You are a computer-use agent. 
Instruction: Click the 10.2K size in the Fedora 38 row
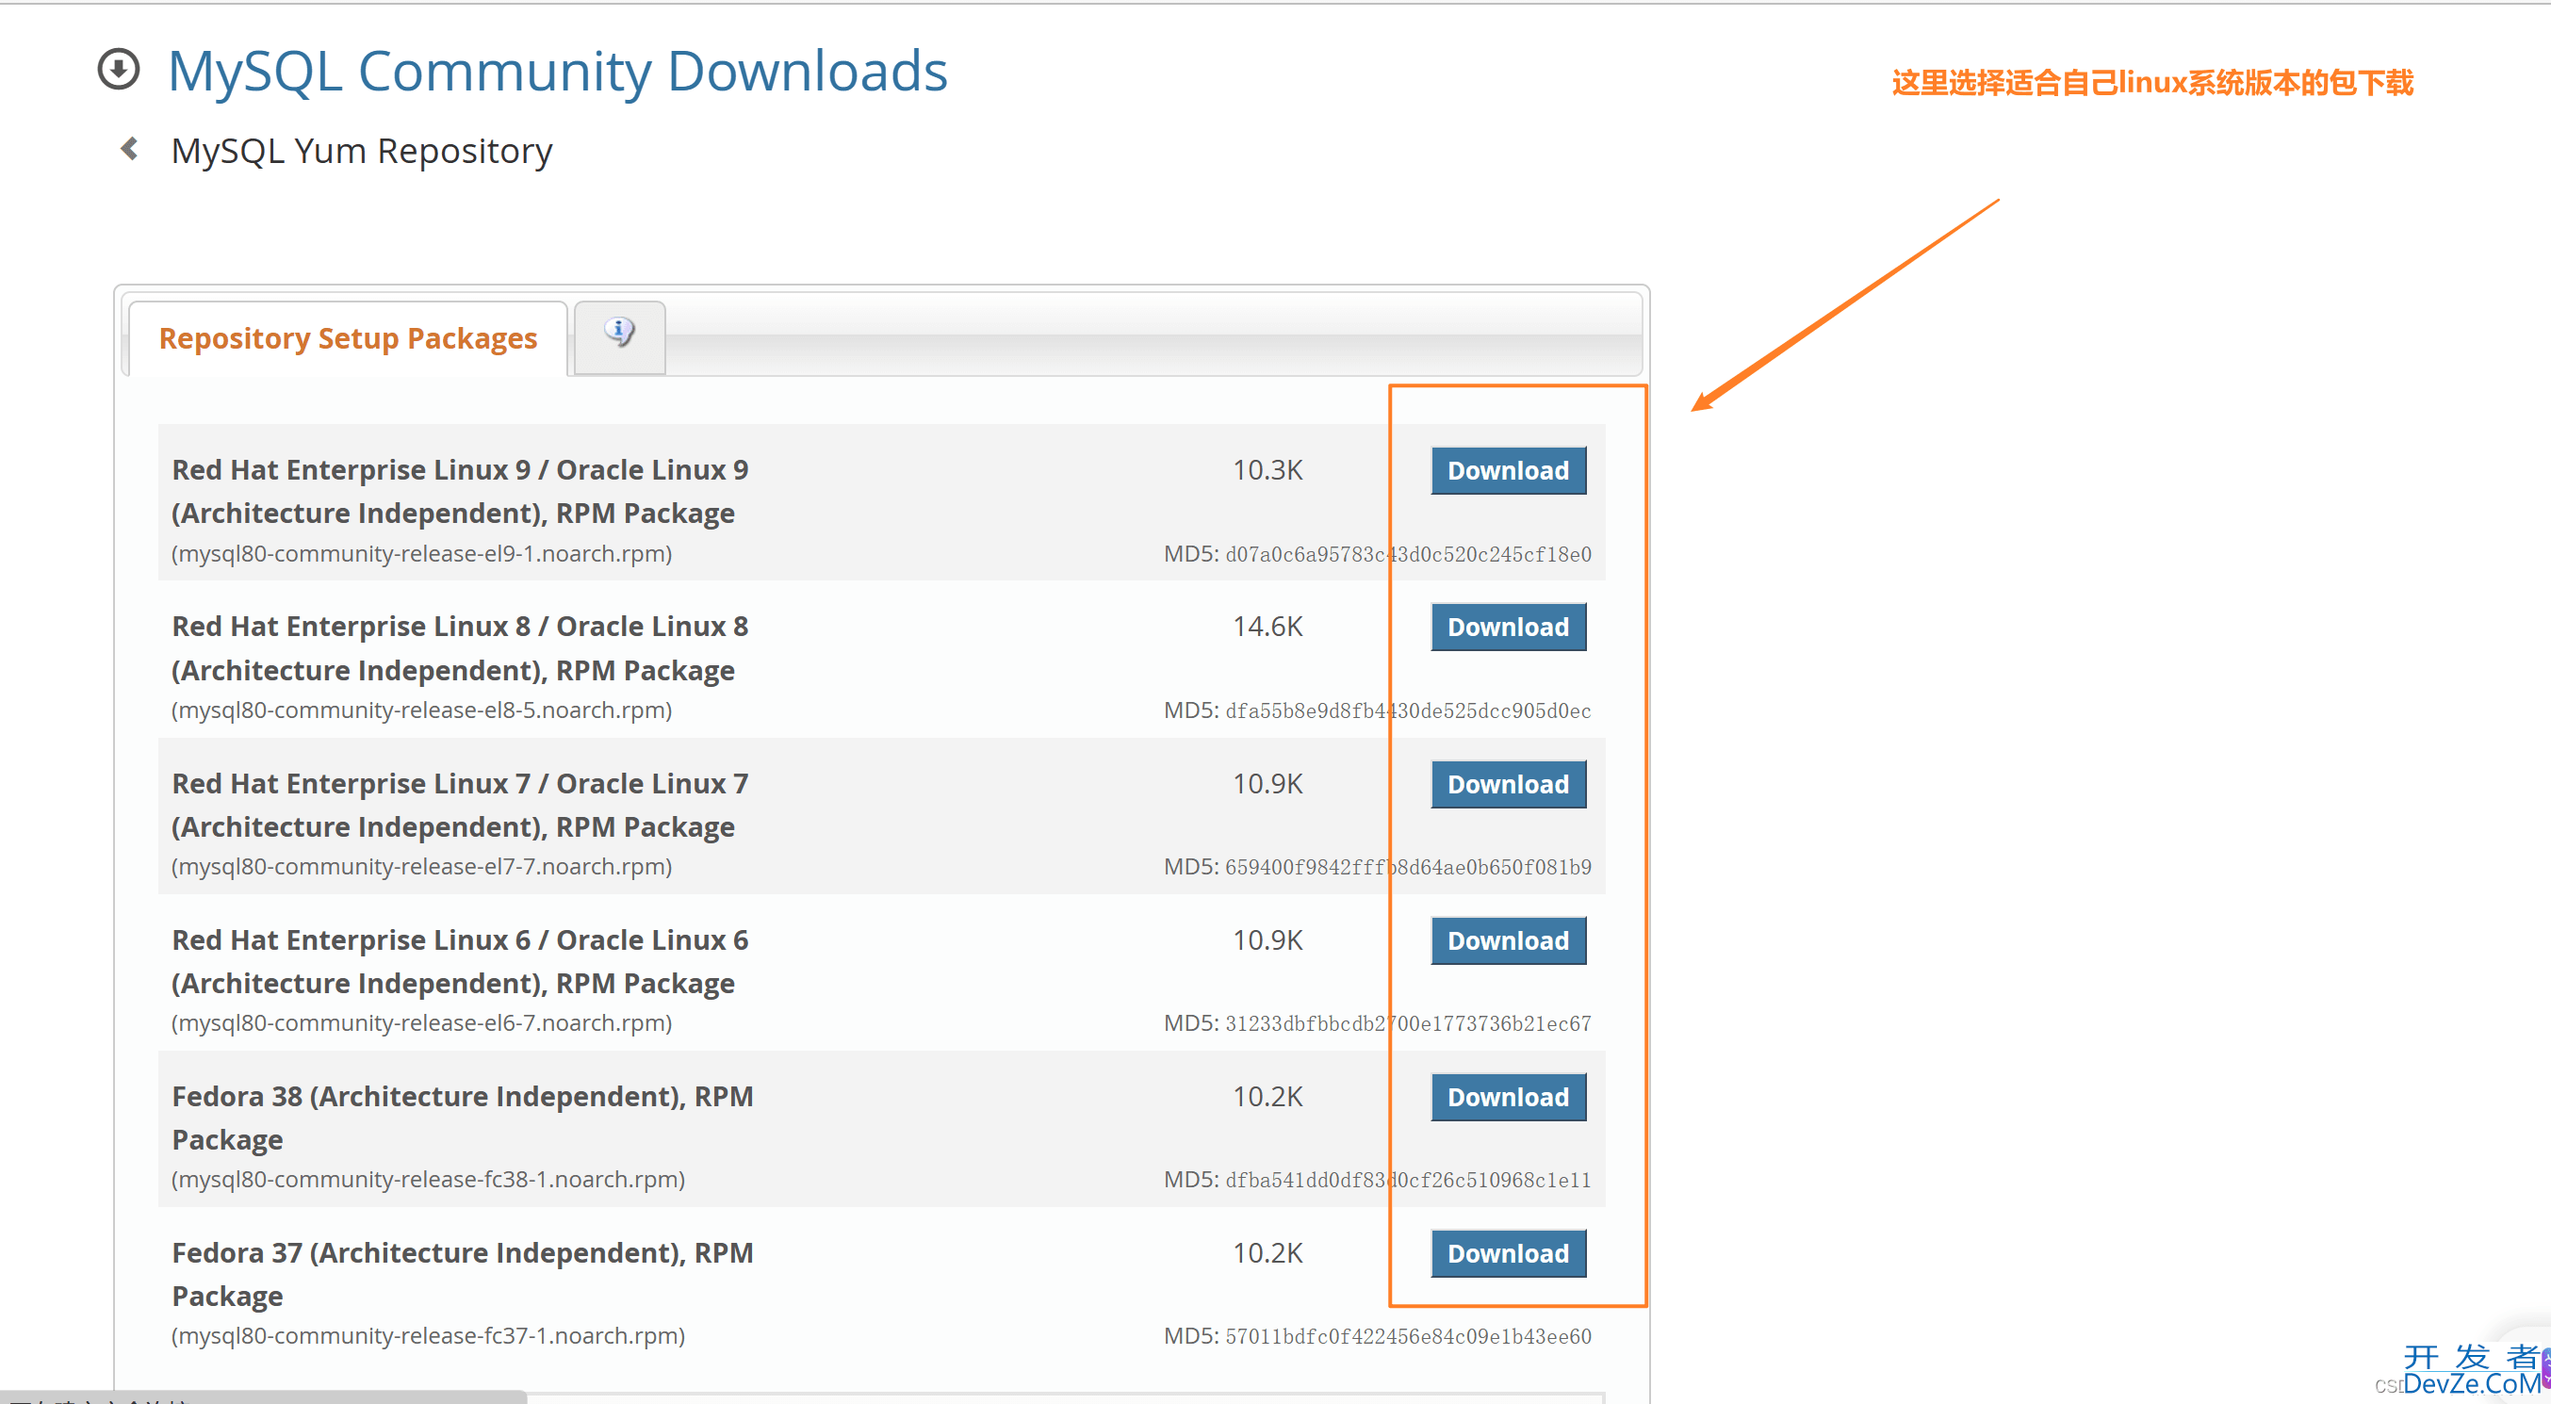pos(1267,1097)
